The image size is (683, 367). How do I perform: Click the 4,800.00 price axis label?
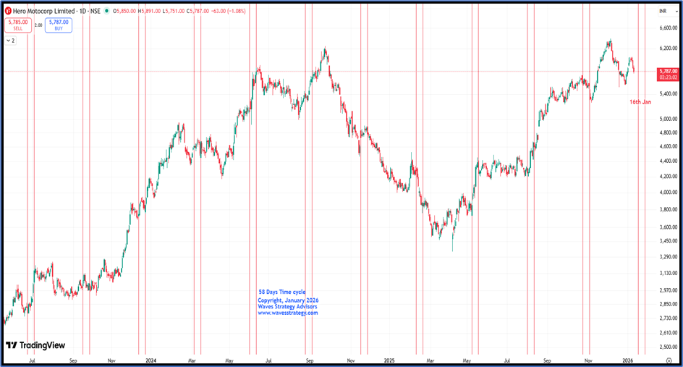669,132
